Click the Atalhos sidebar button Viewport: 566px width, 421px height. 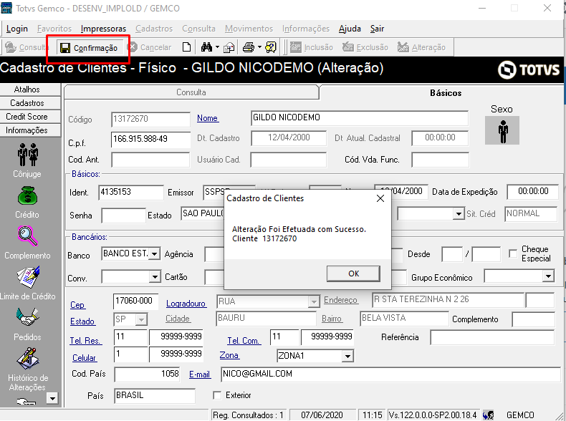pos(27,89)
